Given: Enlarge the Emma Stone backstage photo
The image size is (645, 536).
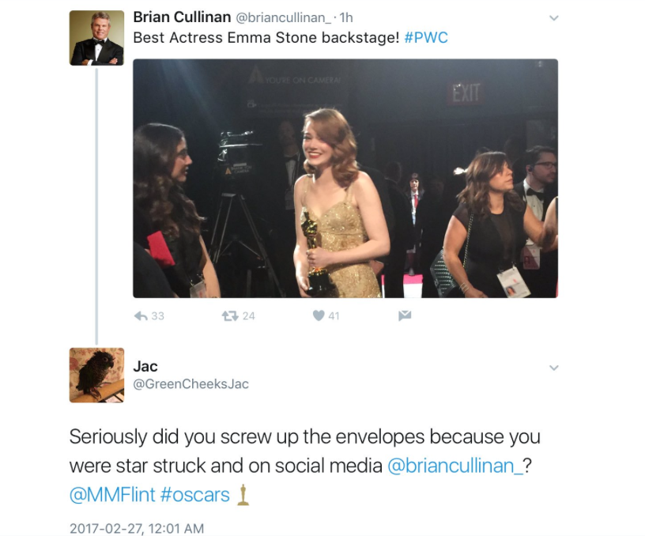Looking at the screenshot, I should pyautogui.click(x=345, y=178).
